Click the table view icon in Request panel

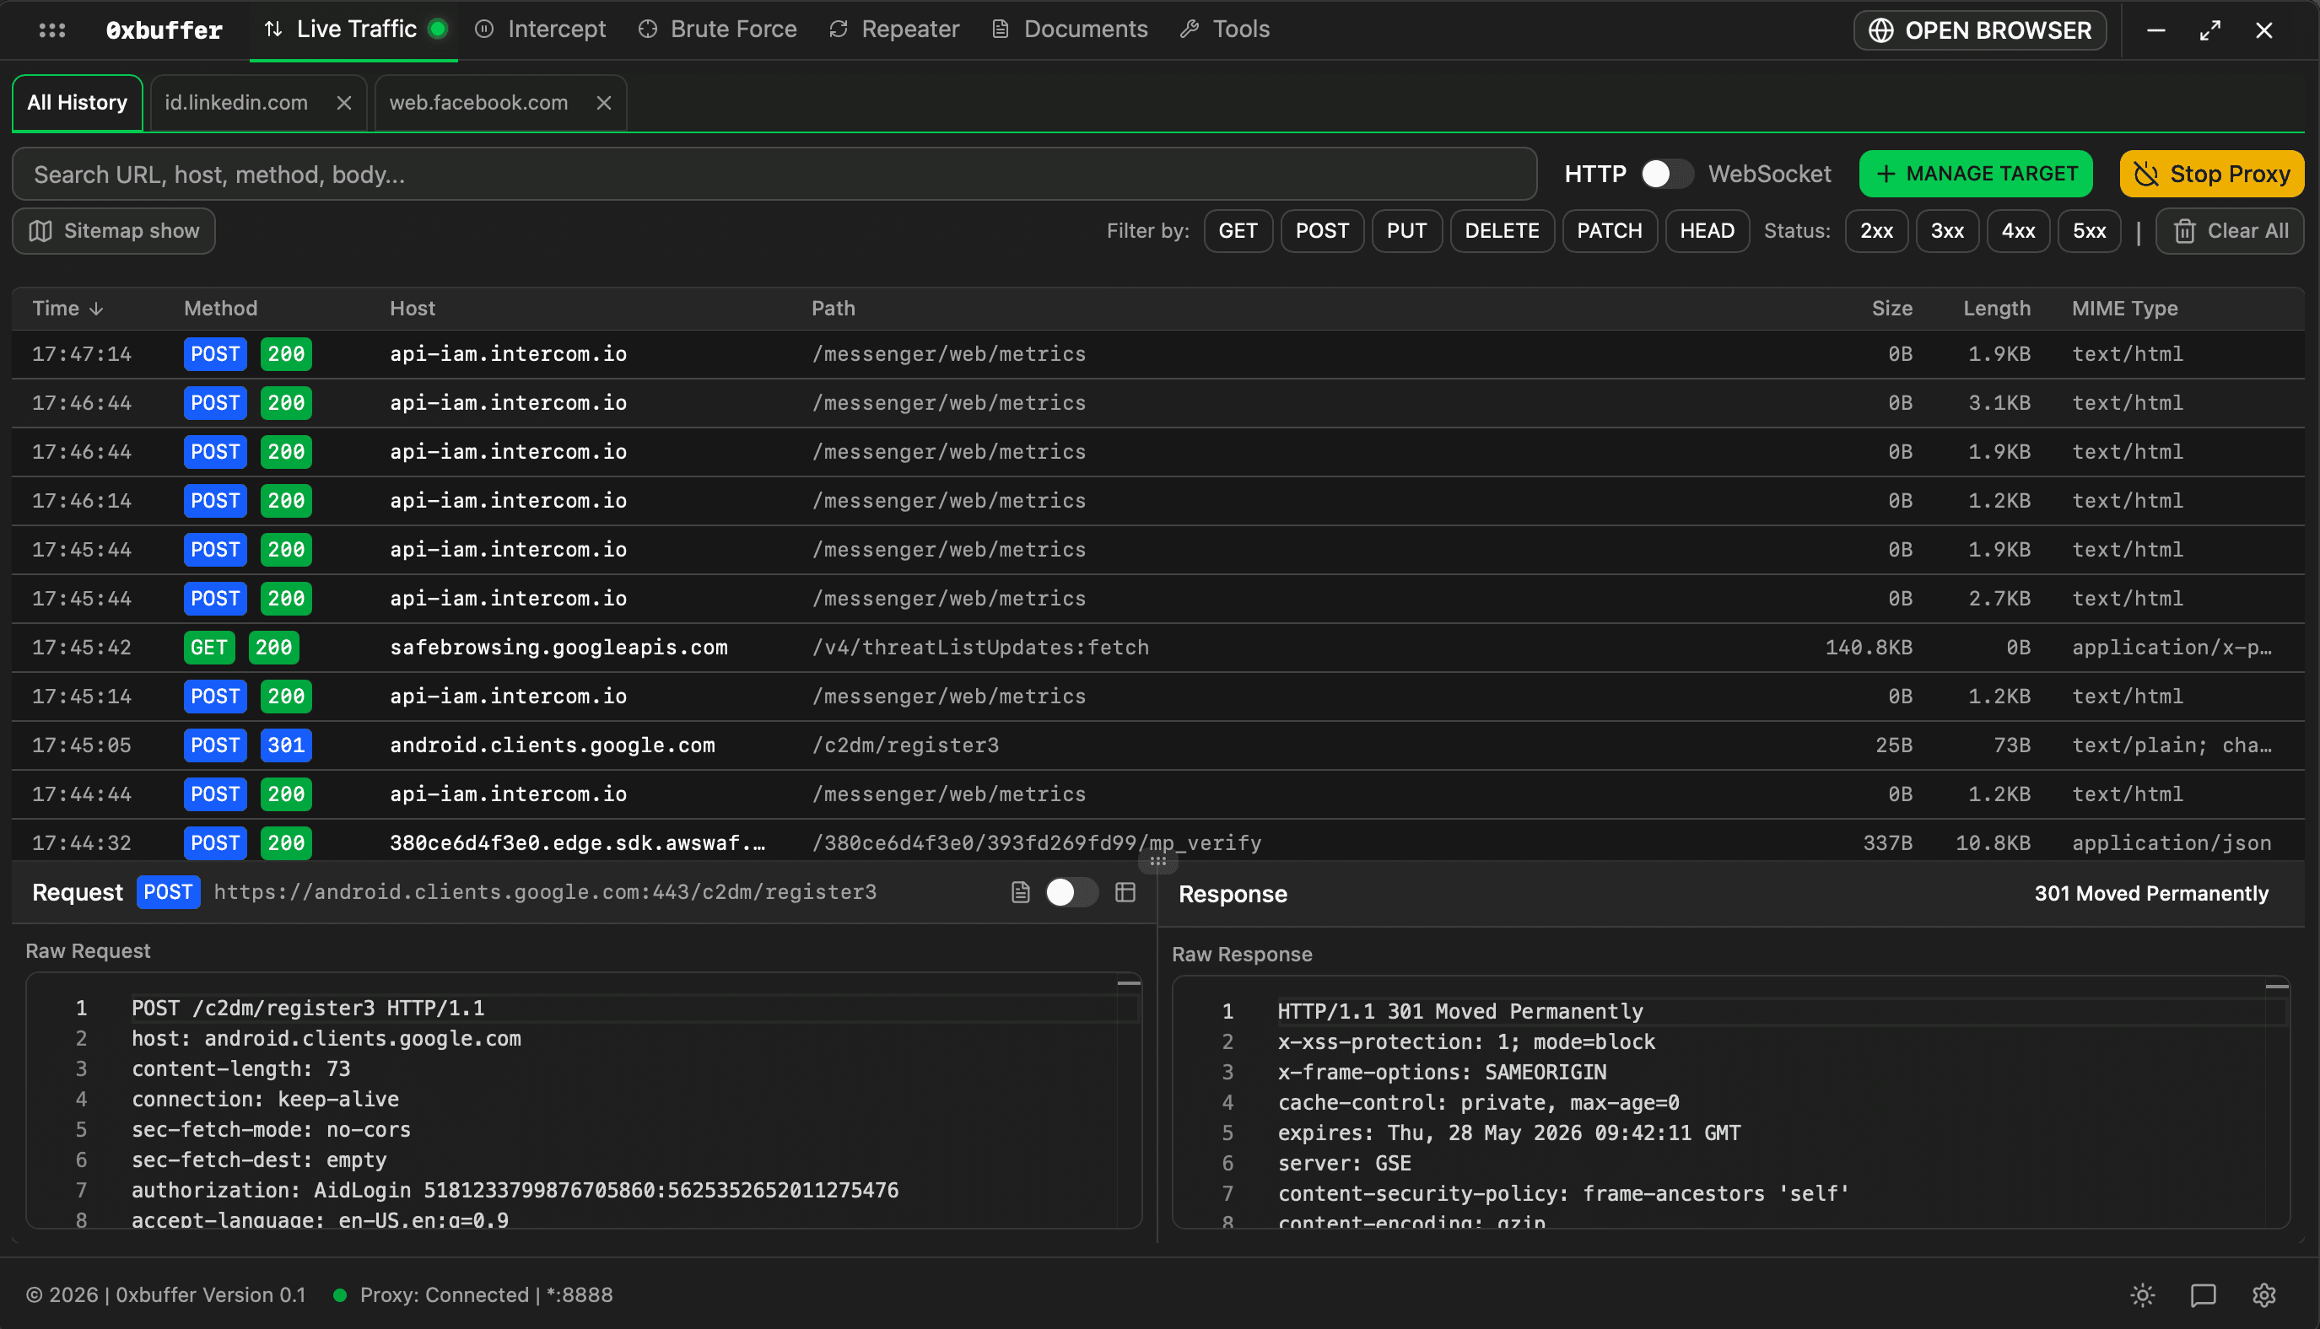tap(1125, 893)
